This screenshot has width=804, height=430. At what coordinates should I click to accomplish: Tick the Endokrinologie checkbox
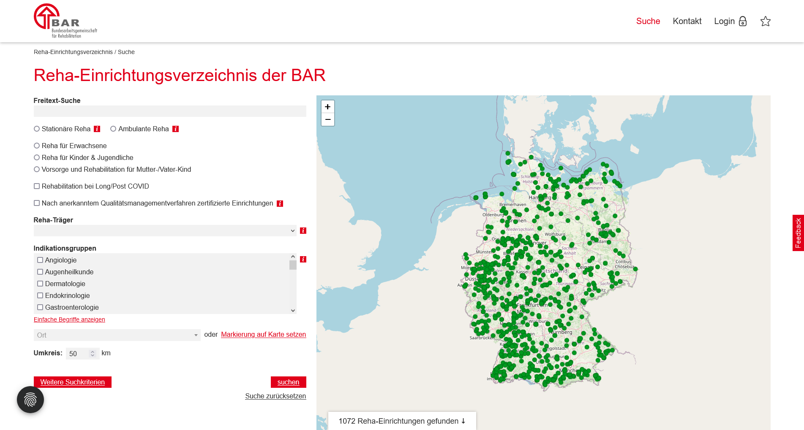point(40,295)
